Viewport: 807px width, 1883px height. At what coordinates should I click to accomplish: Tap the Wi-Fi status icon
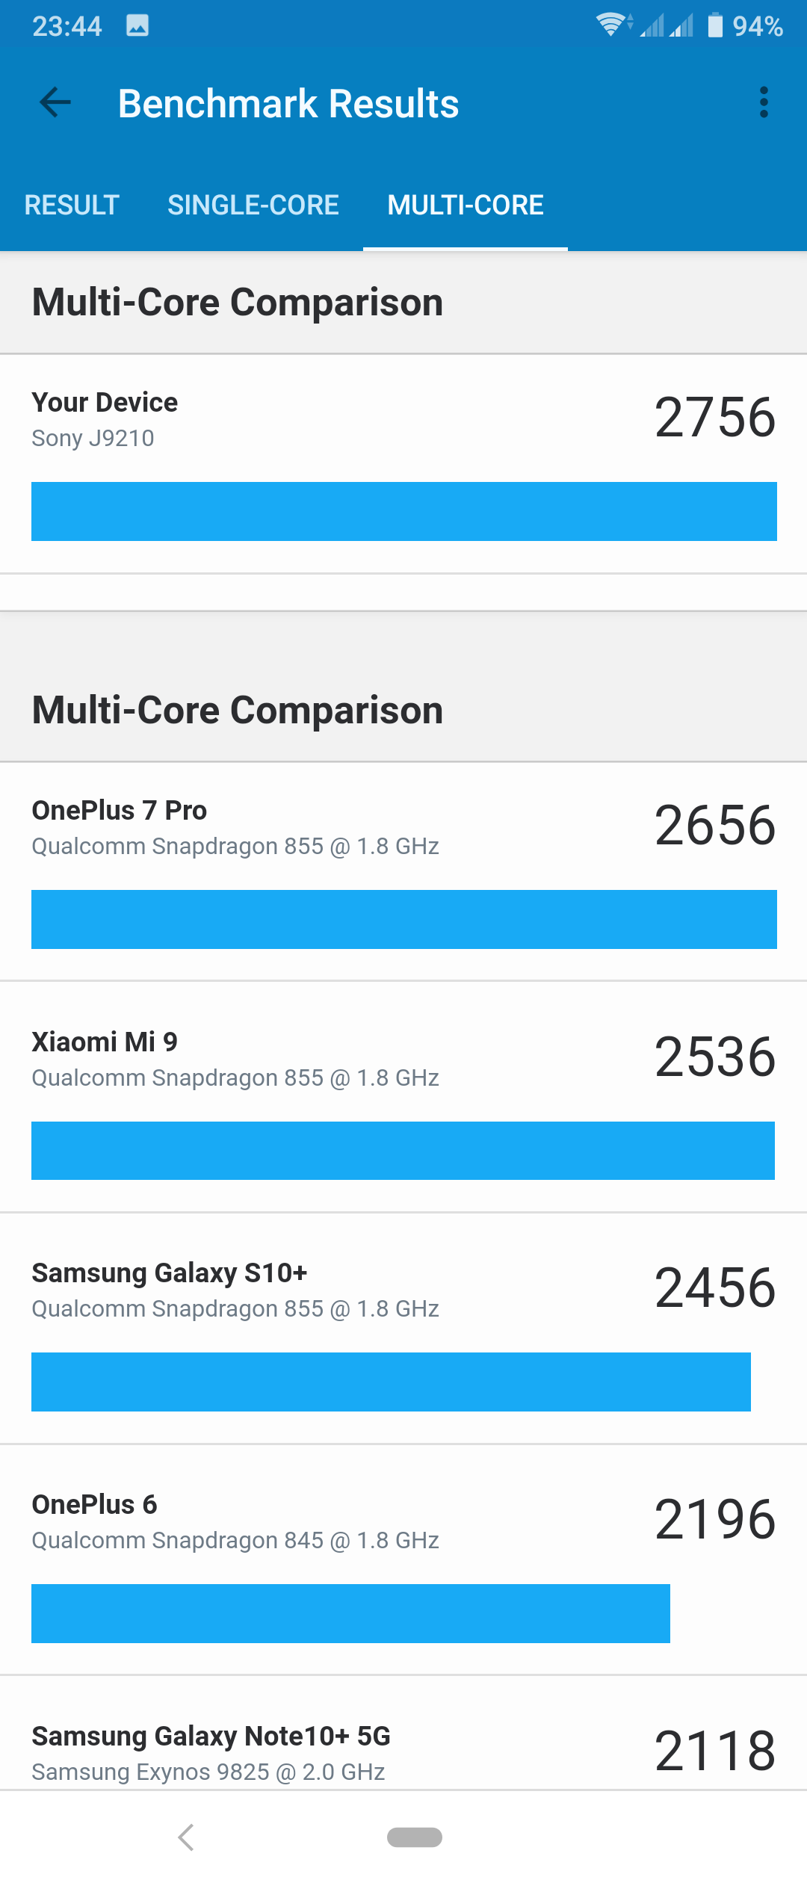[613, 25]
